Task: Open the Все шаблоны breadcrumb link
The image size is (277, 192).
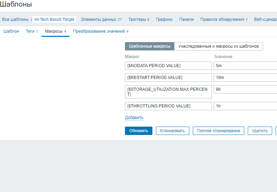Action: [x=15, y=19]
